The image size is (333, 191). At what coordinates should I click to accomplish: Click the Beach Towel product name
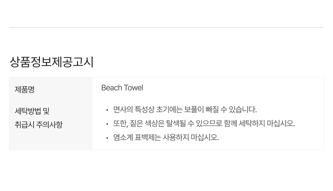coord(122,88)
